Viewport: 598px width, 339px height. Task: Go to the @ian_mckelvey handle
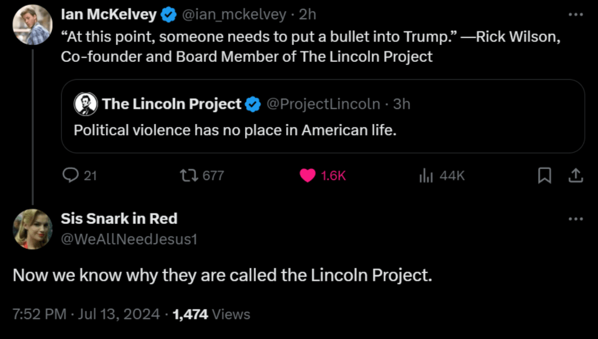click(235, 15)
